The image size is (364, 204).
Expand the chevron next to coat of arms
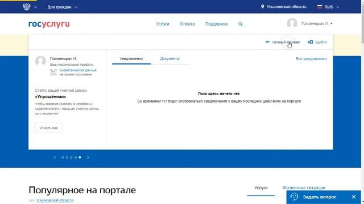pyautogui.click(x=35, y=7)
